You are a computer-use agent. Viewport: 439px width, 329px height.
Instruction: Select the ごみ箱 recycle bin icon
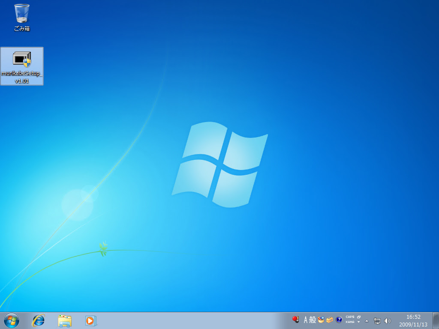pyautogui.click(x=22, y=17)
